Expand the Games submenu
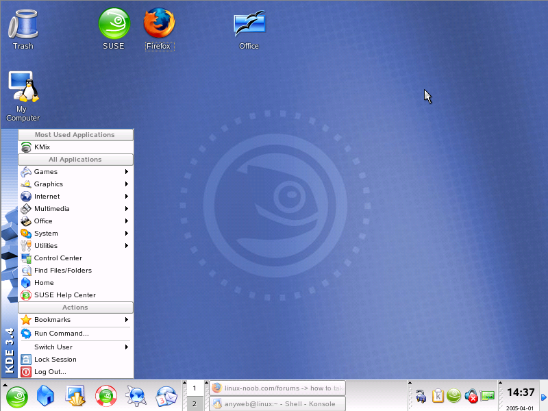Image resolution: width=548 pixels, height=411 pixels. pos(76,172)
